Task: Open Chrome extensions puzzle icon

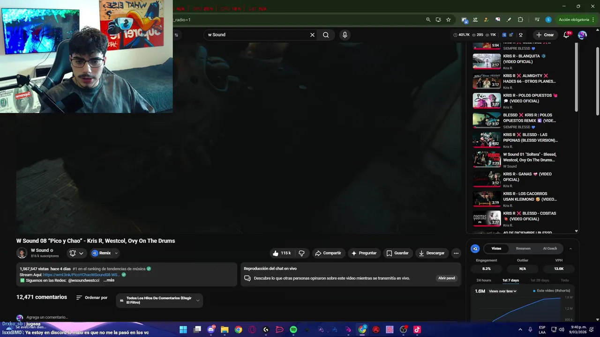Action: (x=520, y=20)
